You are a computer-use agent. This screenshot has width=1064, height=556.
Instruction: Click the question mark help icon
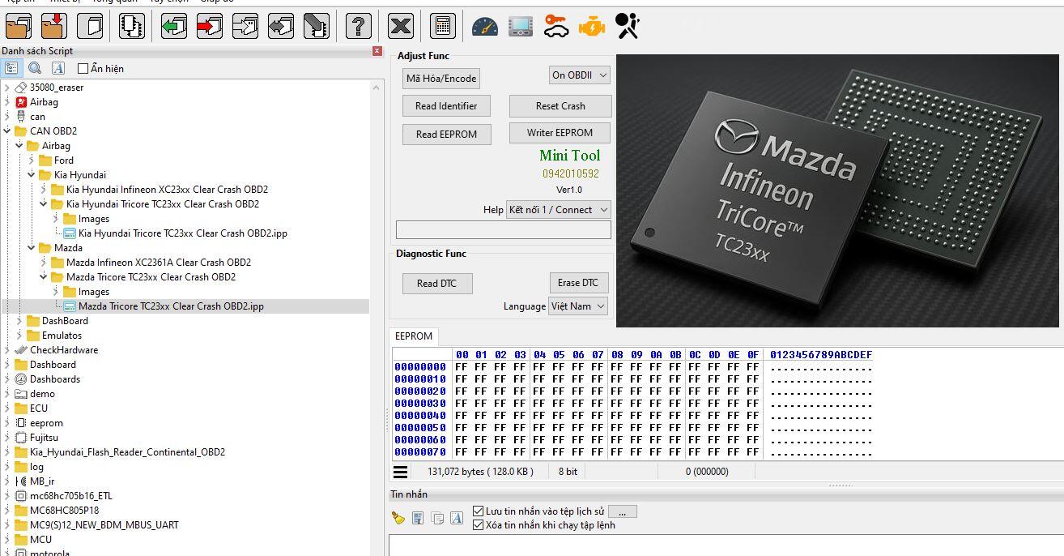point(358,26)
